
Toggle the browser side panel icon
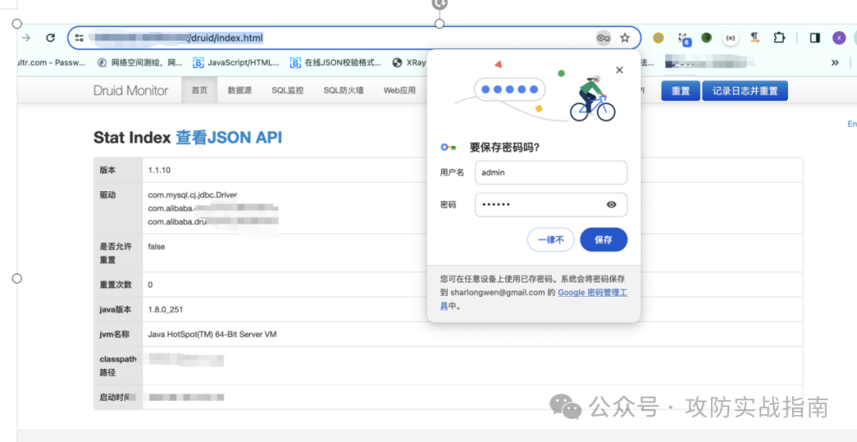coord(815,38)
